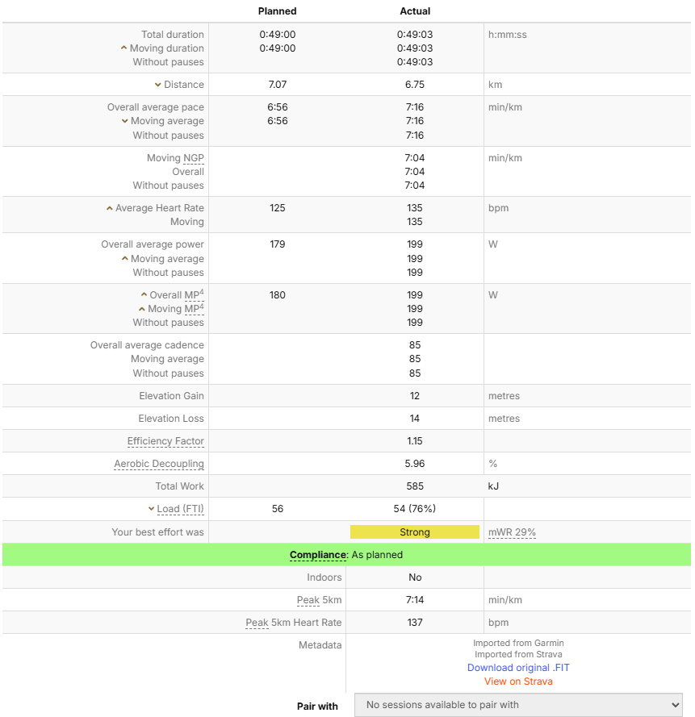Click the Actual column header
The height and width of the screenshot is (717, 695).
(x=415, y=11)
